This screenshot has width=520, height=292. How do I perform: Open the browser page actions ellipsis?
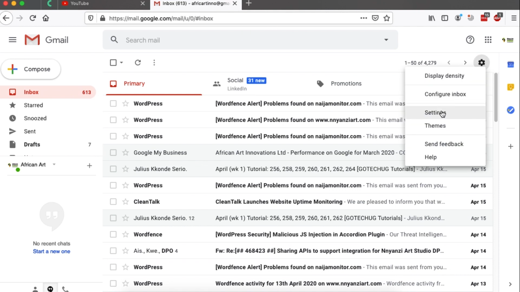click(x=364, y=18)
